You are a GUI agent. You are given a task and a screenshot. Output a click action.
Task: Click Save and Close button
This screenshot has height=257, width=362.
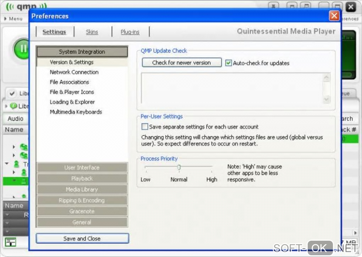coord(82,239)
